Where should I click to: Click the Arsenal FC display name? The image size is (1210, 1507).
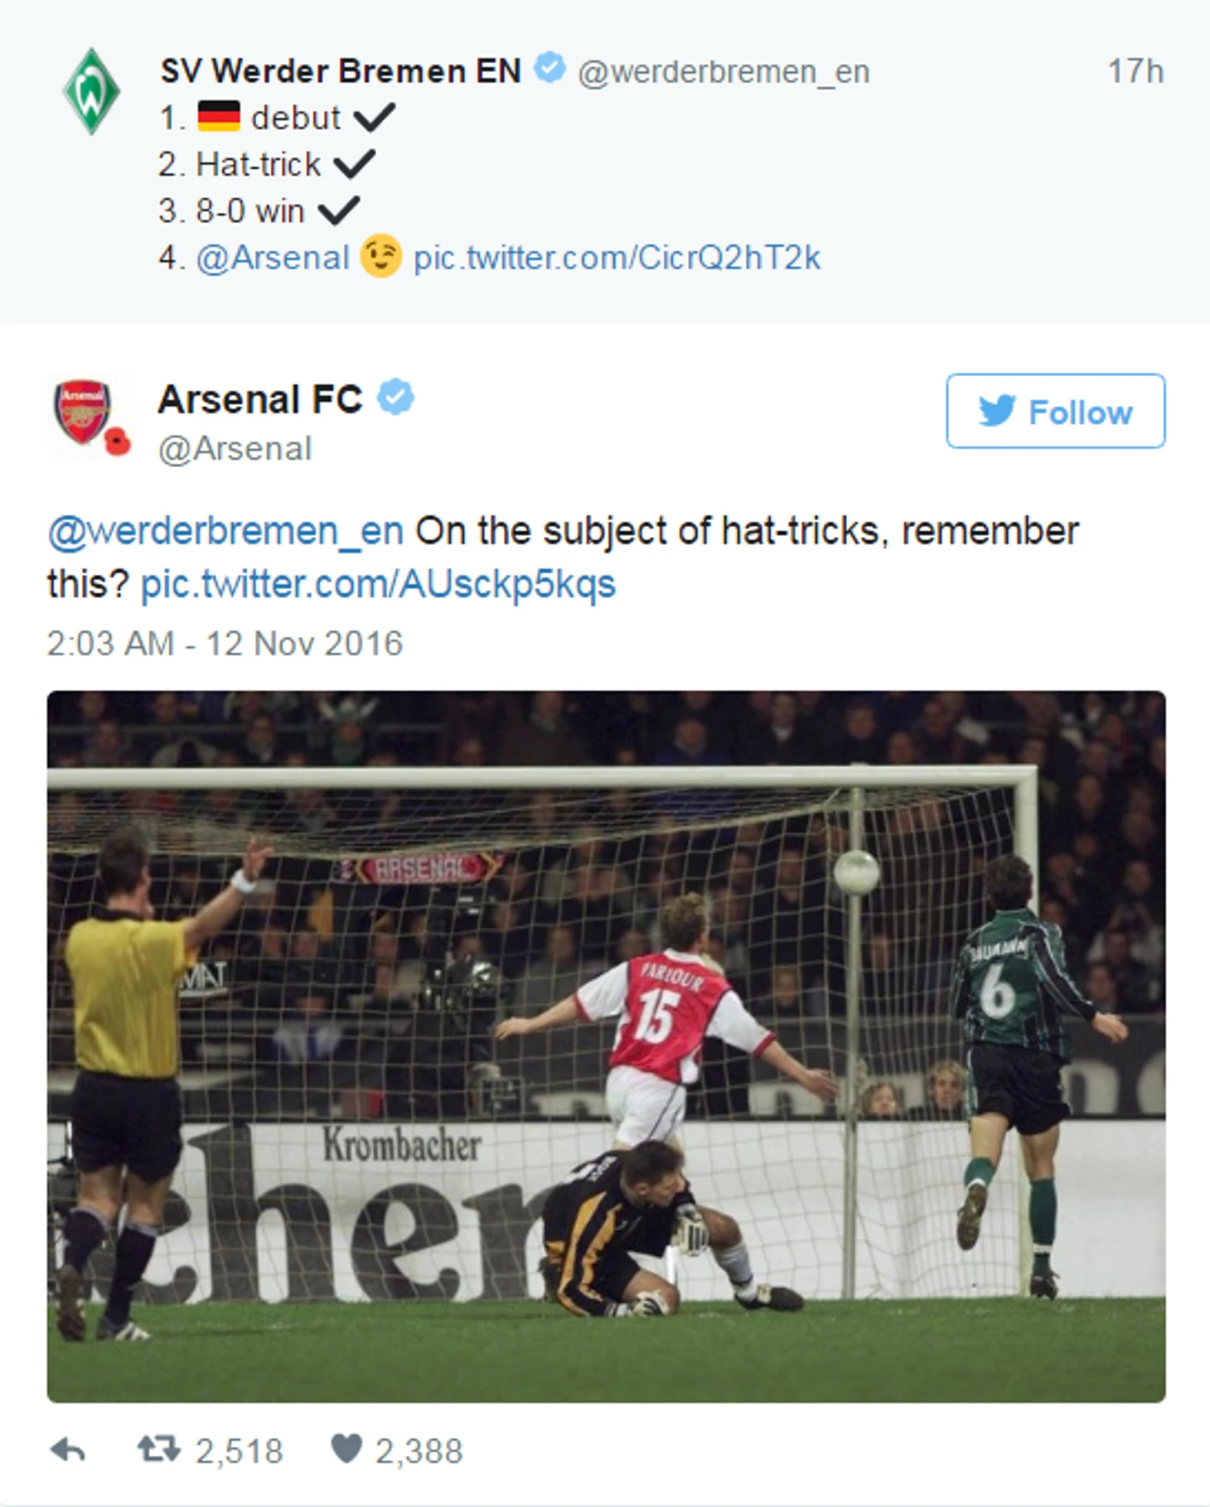pyautogui.click(x=260, y=399)
